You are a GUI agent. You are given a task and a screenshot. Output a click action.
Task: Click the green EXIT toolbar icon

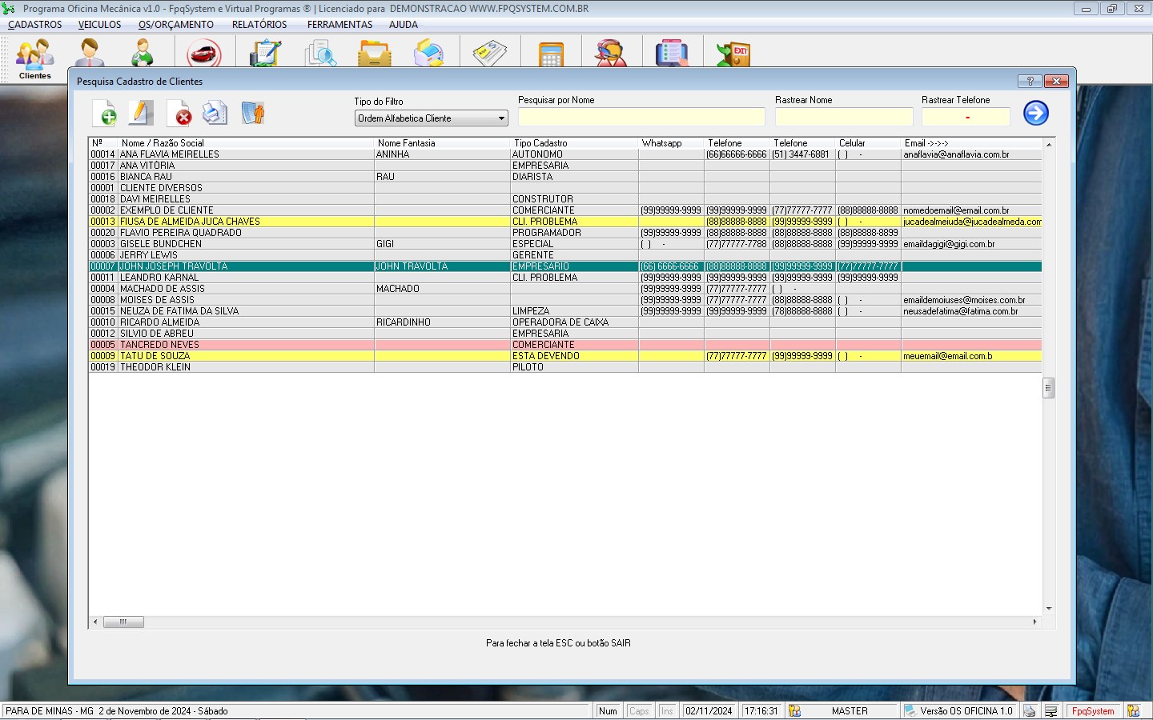click(x=733, y=54)
